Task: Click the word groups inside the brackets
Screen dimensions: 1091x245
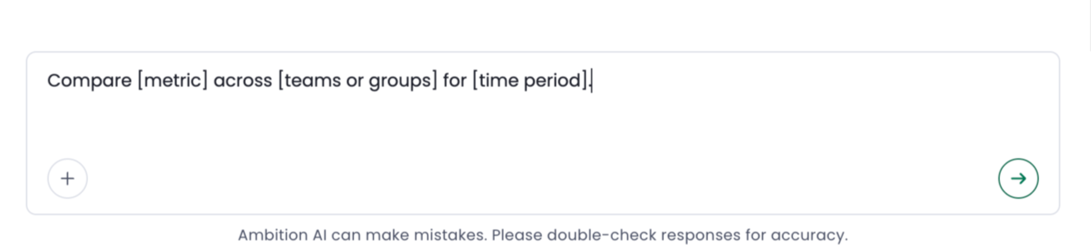Action: tap(400, 81)
